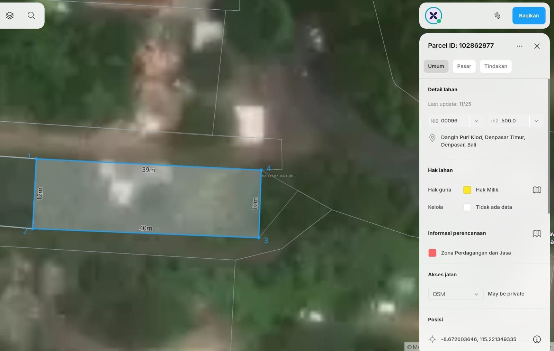Click the red Zona Perdagangan swatch
554x351 pixels.
click(x=432, y=253)
